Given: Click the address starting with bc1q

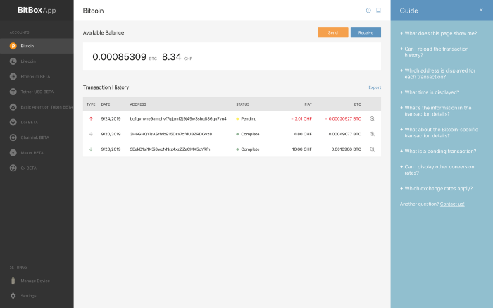Looking at the screenshot, I should point(178,118).
